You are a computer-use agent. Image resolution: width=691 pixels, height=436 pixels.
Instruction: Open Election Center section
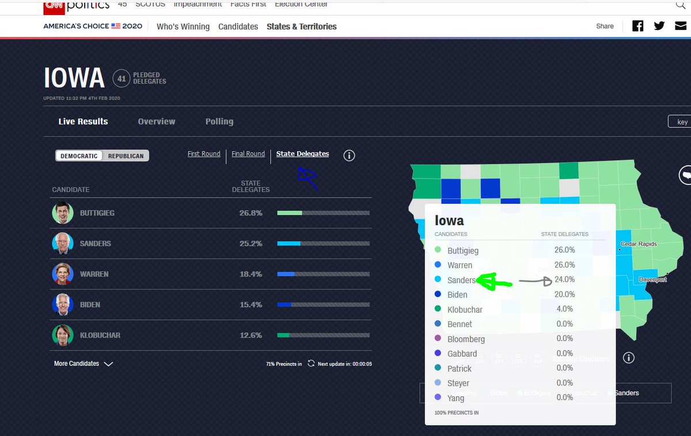(301, 4)
